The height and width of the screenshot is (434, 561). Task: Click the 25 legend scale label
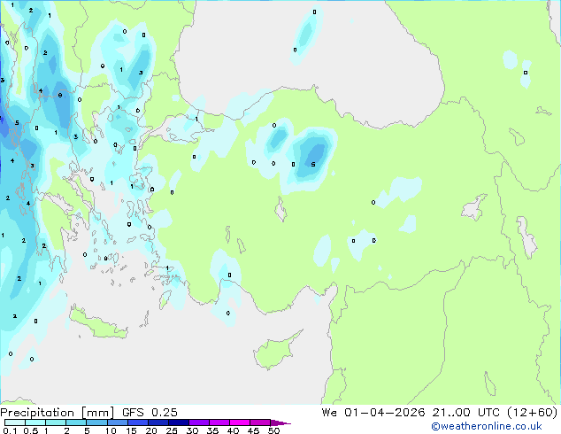point(172,430)
